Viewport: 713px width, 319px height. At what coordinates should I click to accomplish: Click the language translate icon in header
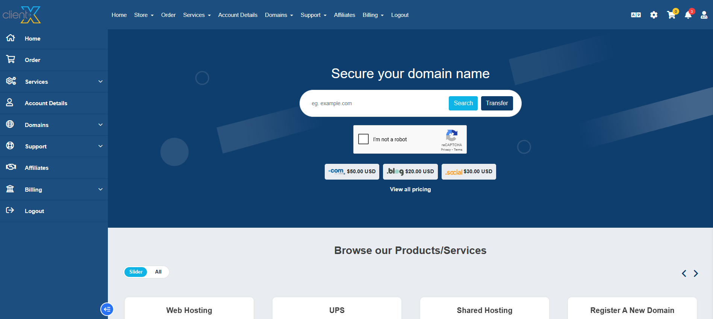(x=636, y=15)
